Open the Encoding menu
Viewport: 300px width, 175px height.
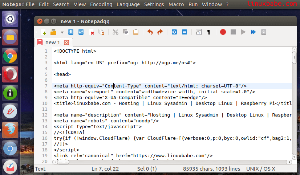101,4
